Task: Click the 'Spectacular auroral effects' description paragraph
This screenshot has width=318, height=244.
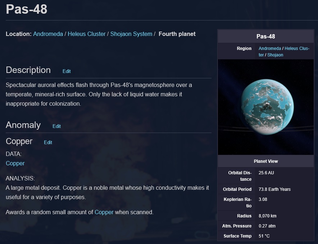Action: (99, 94)
